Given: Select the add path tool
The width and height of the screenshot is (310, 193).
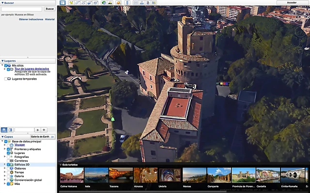Looking at the screenshot, I should (x=83, y=3).
